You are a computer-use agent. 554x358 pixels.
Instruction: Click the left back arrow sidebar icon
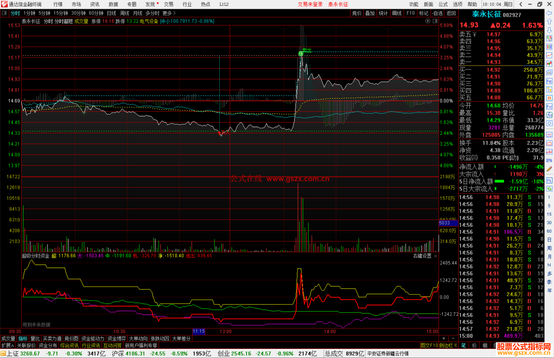coord(549,13)
